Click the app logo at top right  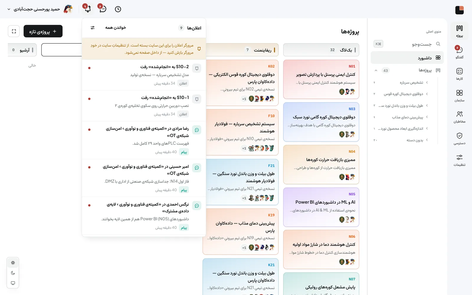[x=459, y=10]
